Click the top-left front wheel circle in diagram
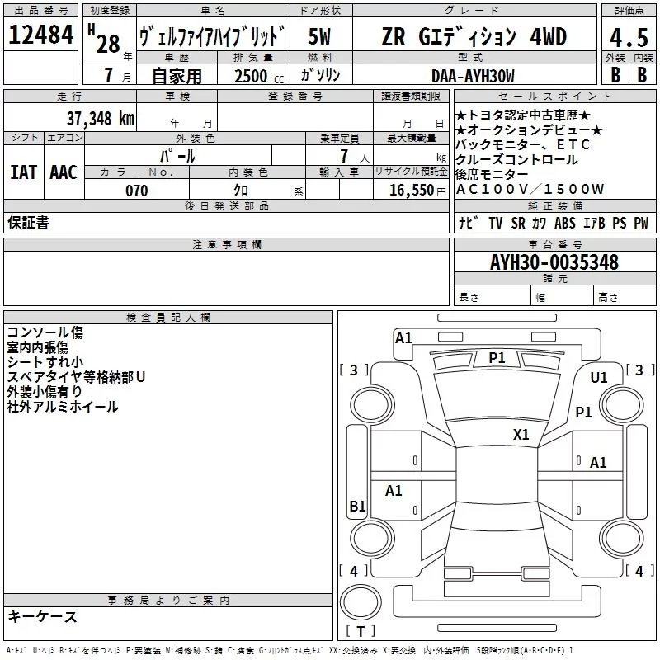660x660 pixels. (x=372, y=405)
